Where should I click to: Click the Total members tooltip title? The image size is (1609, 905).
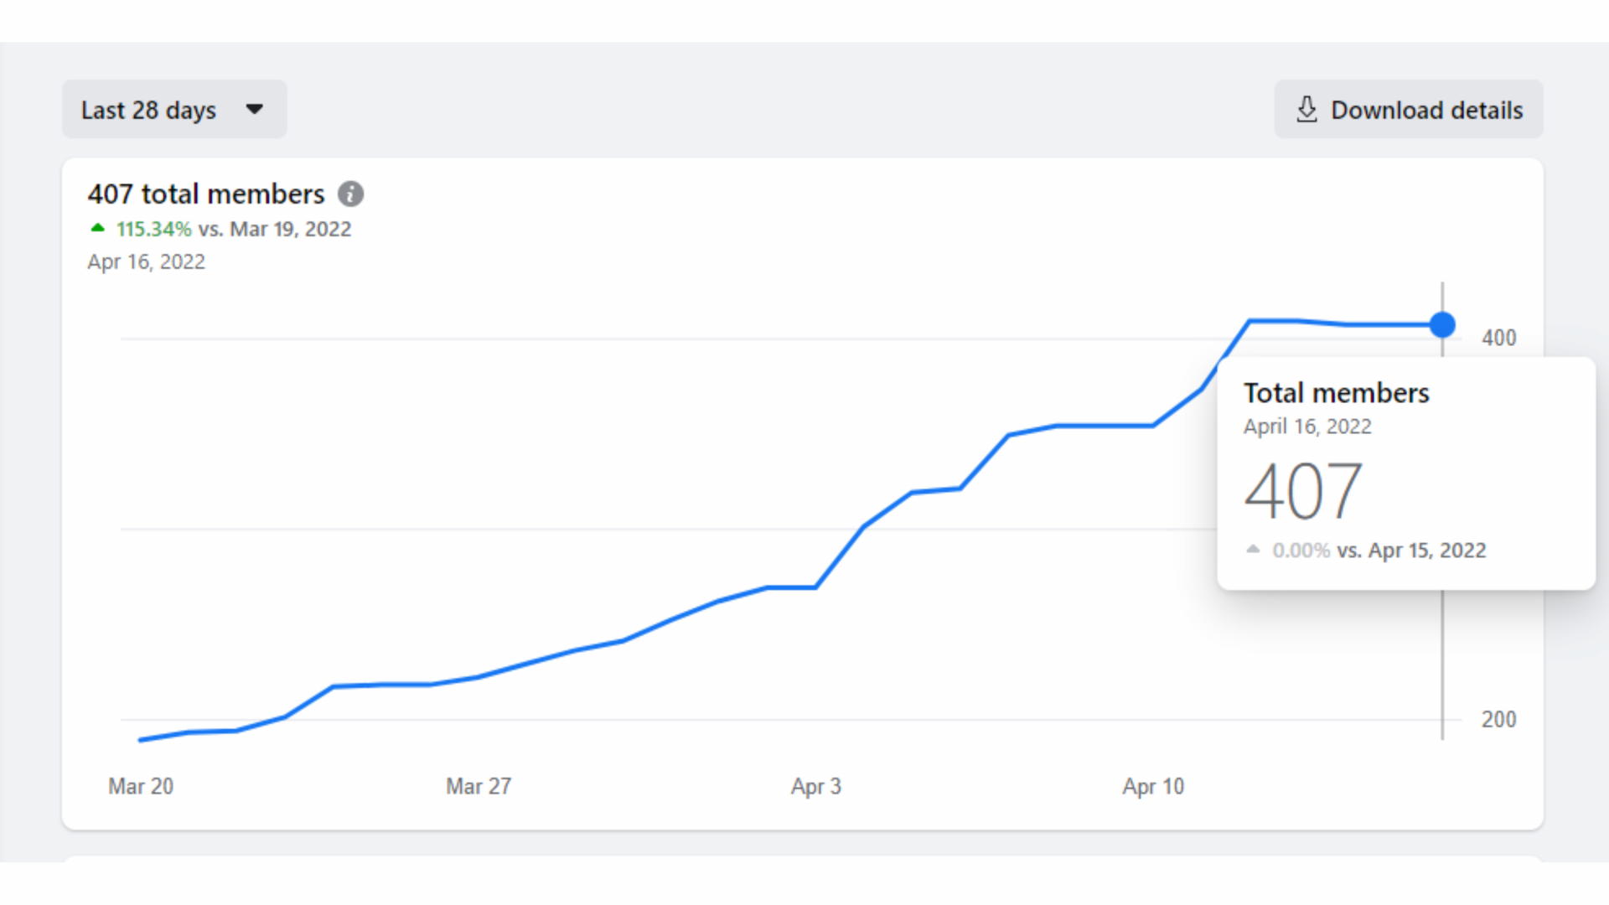click(1336, 393)
